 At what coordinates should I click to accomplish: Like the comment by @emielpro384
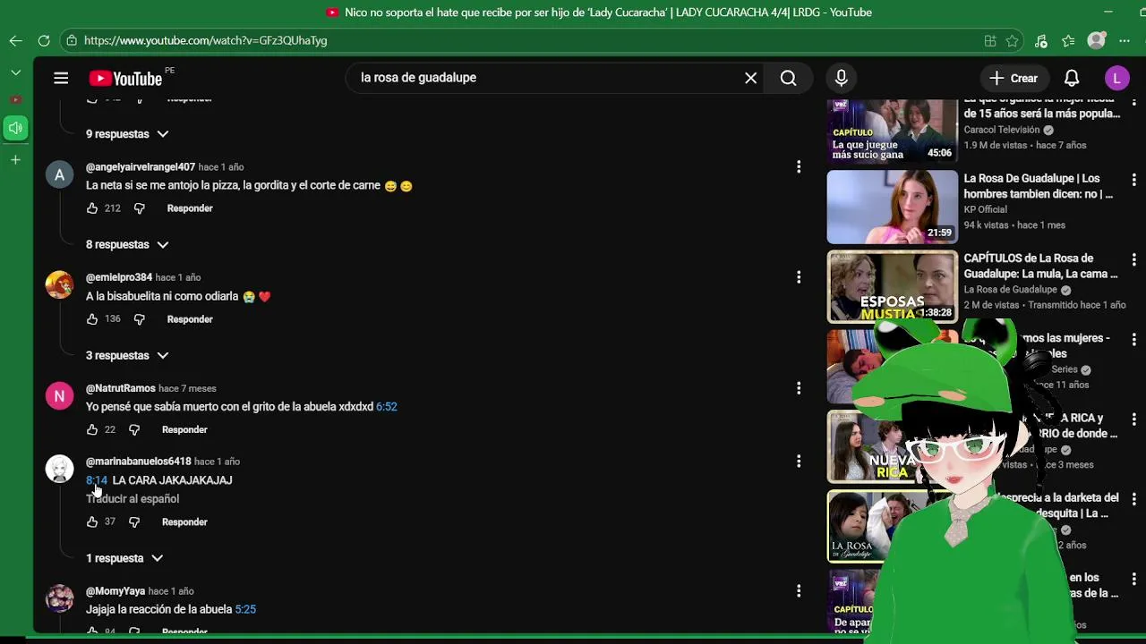tap(91, 319)
